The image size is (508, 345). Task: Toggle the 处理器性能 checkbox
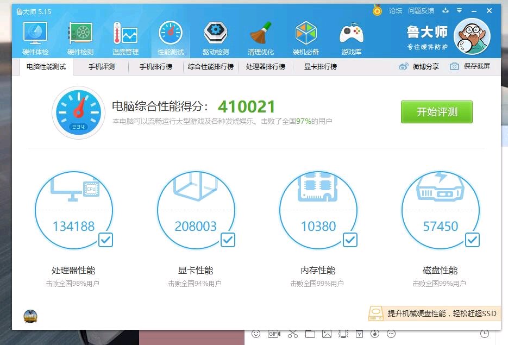click(x=105, y=240)
